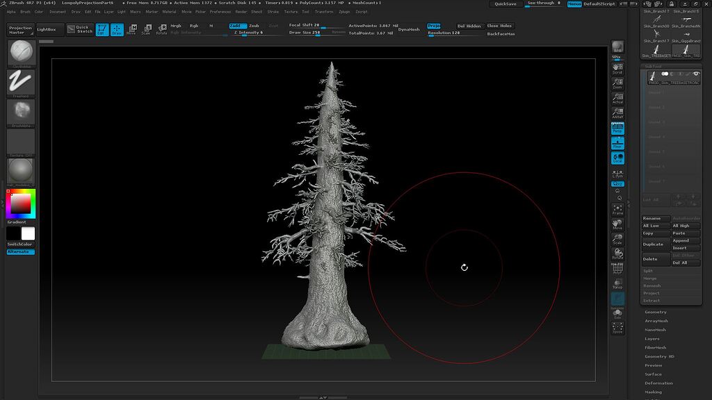Toggle the Floor grid on the right shelf
The width and height of the screenshot is (712, 400).
[617, 144]
